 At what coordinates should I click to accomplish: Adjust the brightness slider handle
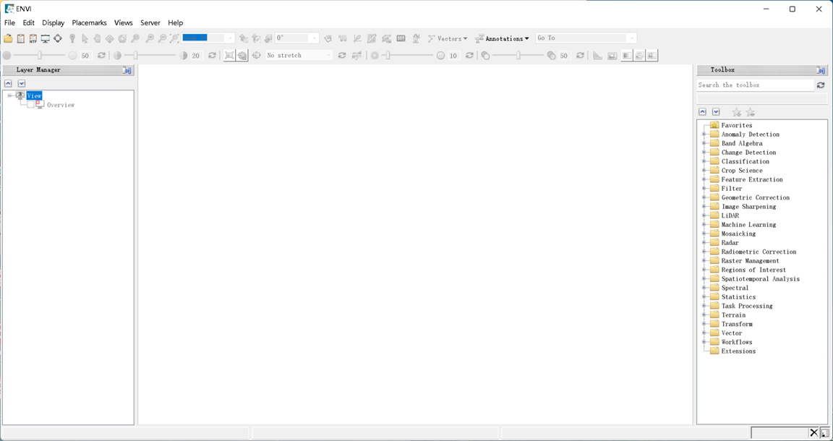click(x=39, y=55)
